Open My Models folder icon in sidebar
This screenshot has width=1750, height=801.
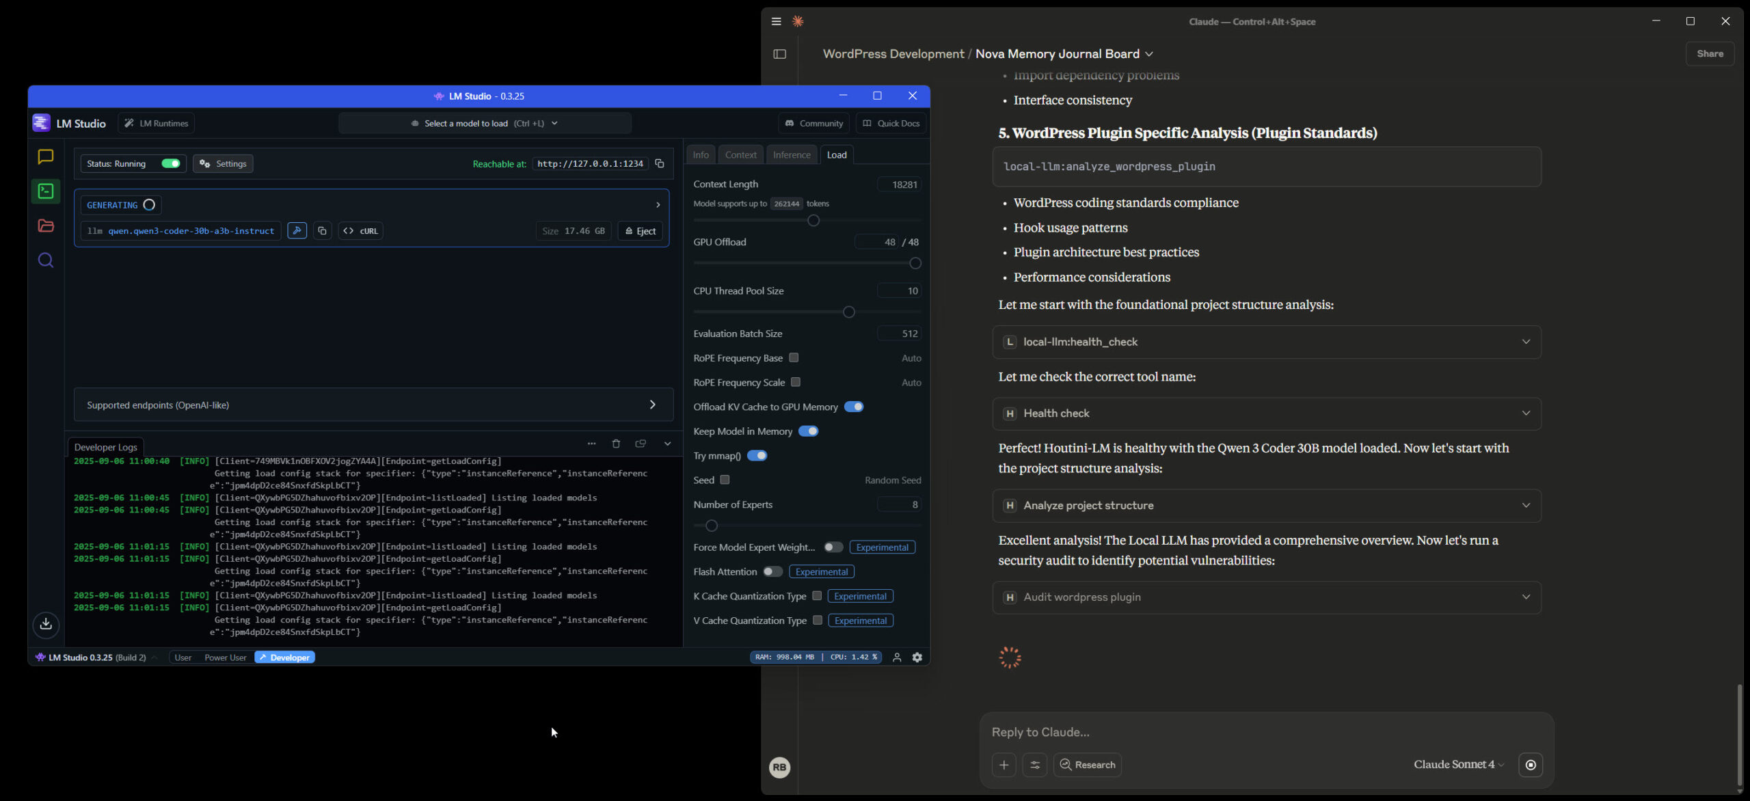[x=45, y=226]
